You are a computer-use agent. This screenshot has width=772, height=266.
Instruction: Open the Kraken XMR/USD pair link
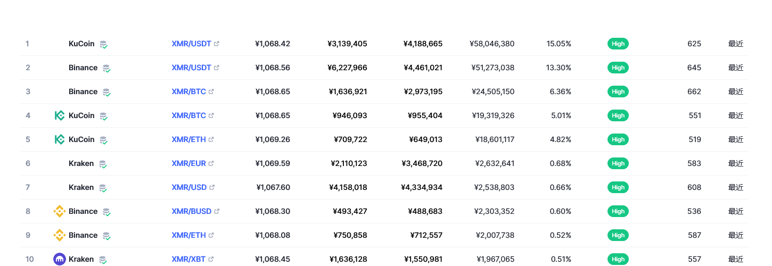189,187
